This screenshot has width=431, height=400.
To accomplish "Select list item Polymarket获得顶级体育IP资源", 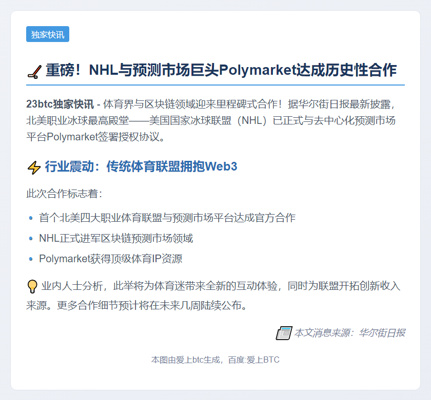I will click(x=110, y=259).
